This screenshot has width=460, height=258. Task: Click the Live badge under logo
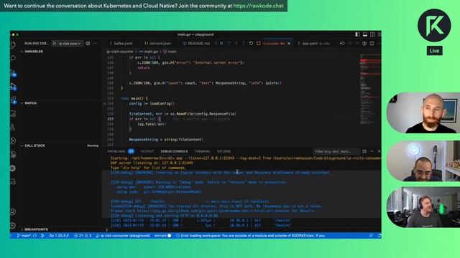[x=434, y=51]
